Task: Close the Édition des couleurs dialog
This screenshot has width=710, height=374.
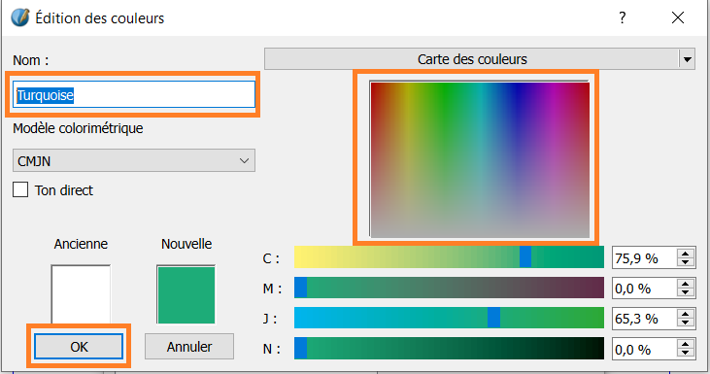Action: (678, 17)
